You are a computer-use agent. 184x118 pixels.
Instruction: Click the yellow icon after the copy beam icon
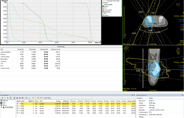pos(38,98)
